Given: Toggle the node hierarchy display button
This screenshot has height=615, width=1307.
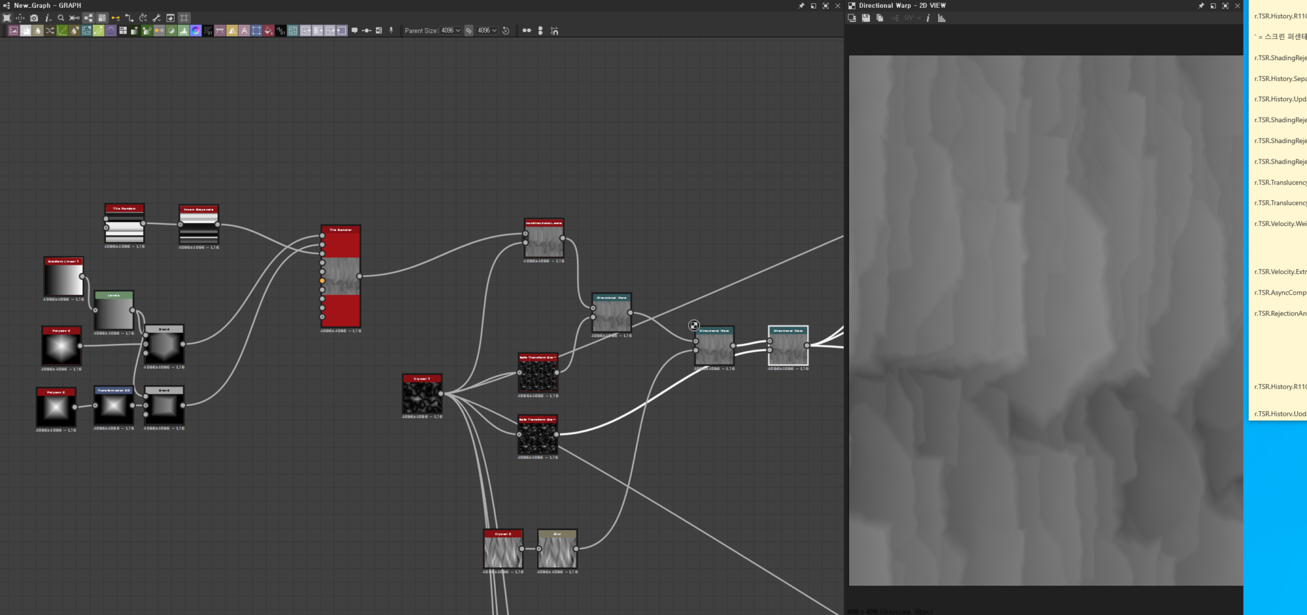Looking at the screenshot, I should point(88,18).
